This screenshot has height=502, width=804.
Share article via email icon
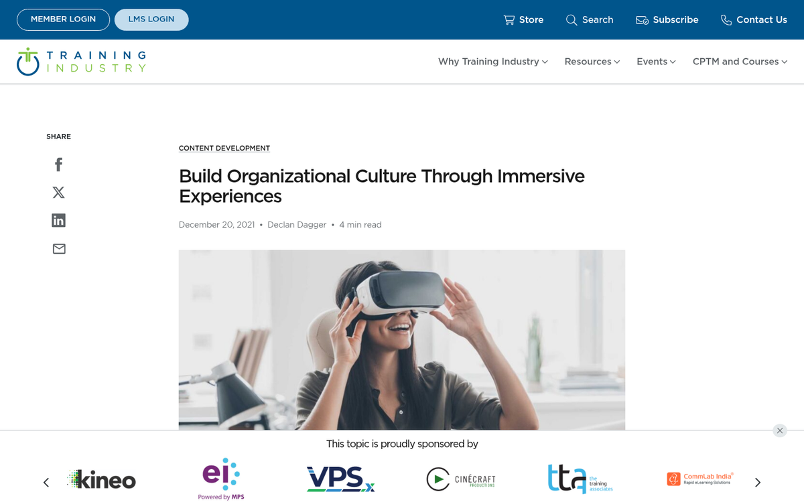coord(59,249)
